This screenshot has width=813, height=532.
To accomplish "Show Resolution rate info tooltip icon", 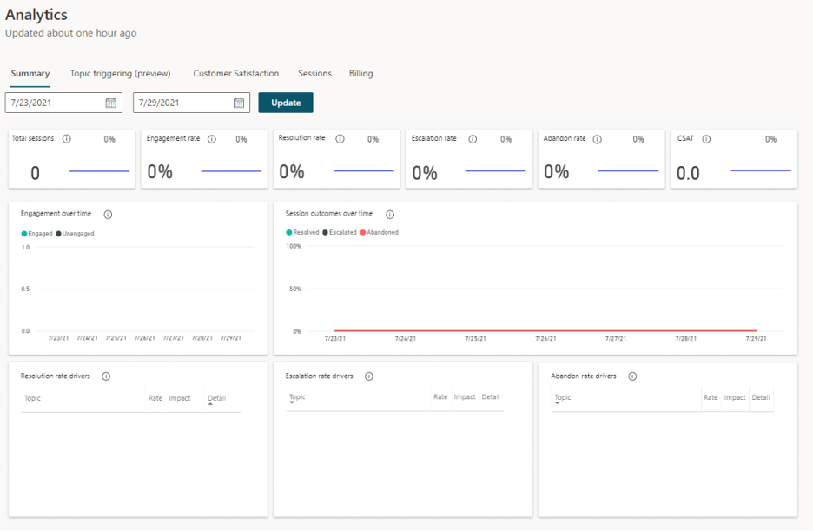I will [340, 139].
